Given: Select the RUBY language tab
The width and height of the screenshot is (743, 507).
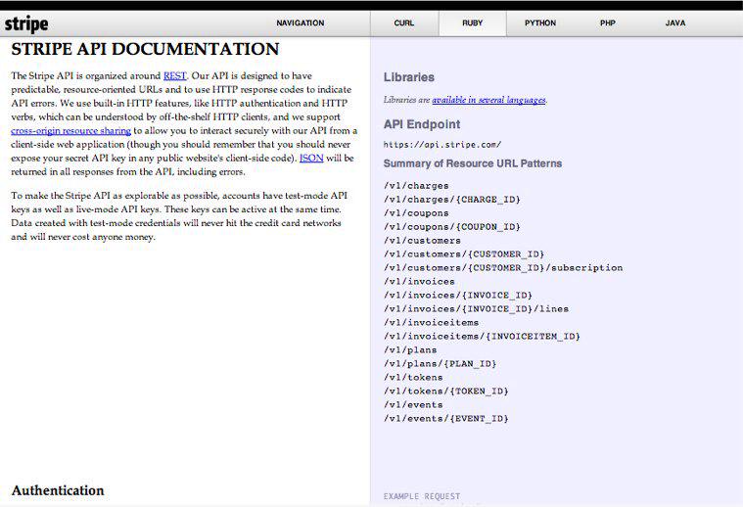Looking at the screenshot, I should (x=473, y=23).
